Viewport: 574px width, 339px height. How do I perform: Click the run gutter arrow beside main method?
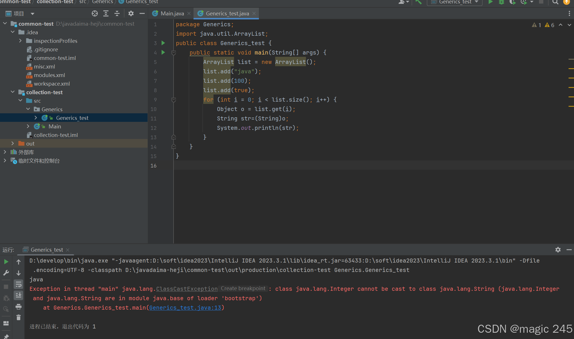click(x=163, y=52)
